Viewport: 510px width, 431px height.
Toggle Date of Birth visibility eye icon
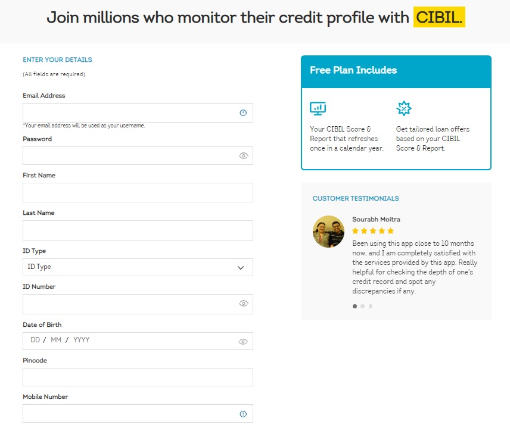[x=243, y=342]
